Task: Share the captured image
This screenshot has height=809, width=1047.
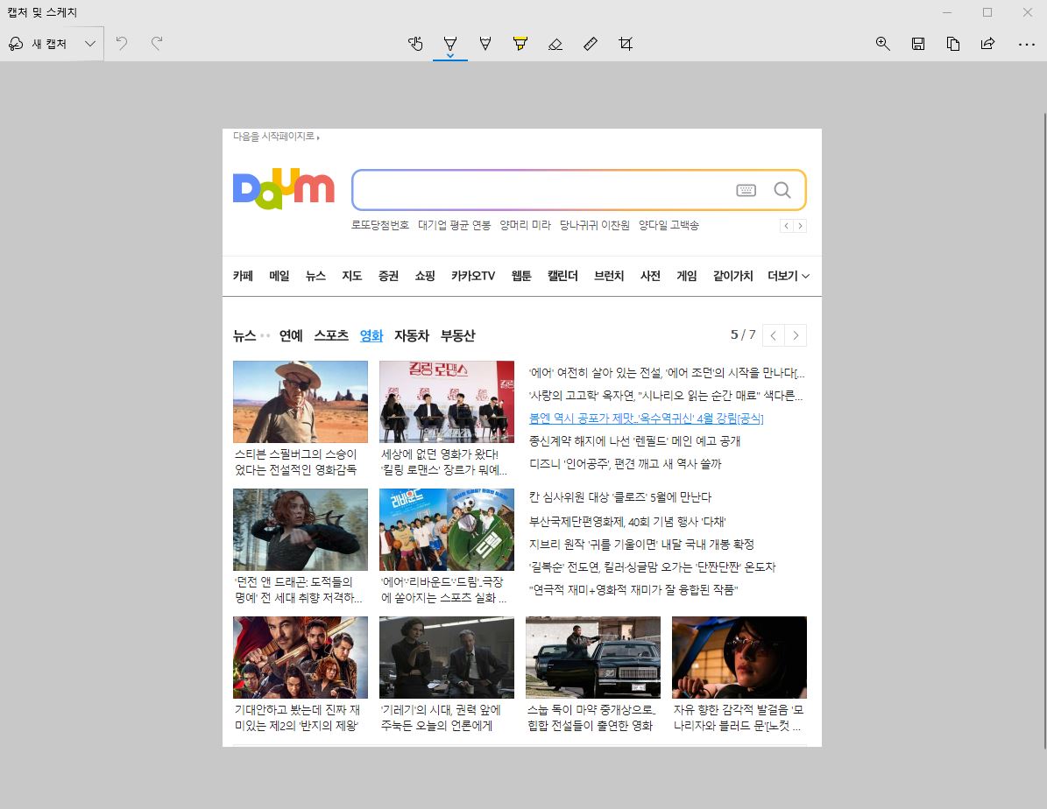Action: tap(987, 44)
